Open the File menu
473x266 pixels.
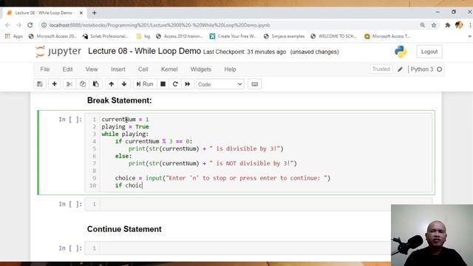45,69
